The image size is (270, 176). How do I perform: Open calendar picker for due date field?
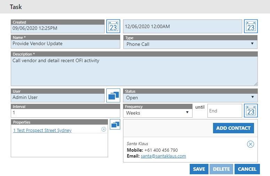point(251,26)
